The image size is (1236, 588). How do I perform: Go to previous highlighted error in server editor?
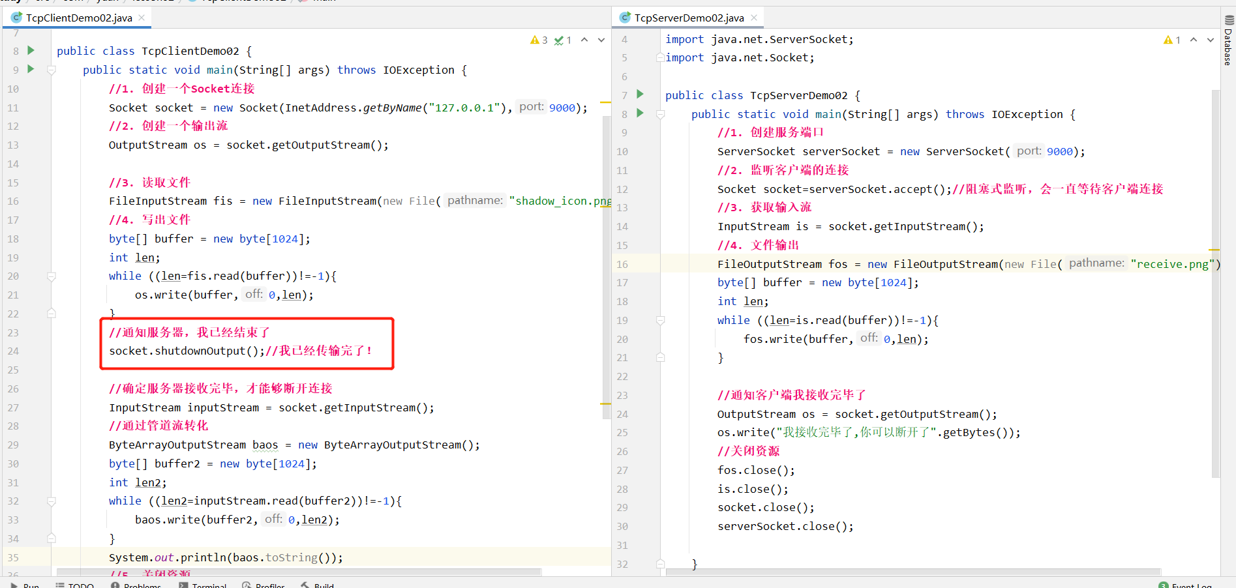coord(1194,40)
